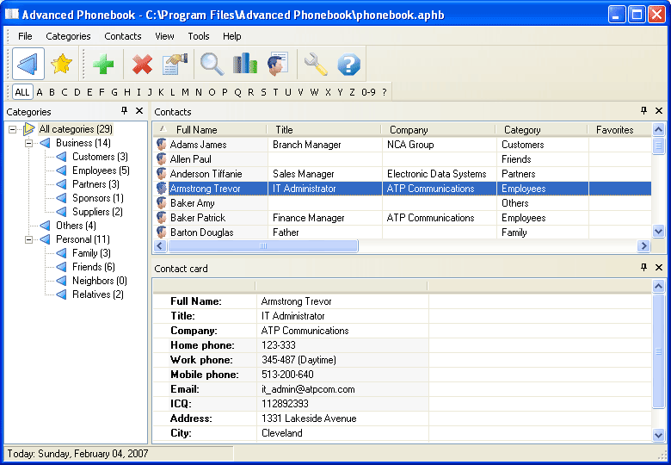Toggle the ALL alphabet filter button

(22, 92)
